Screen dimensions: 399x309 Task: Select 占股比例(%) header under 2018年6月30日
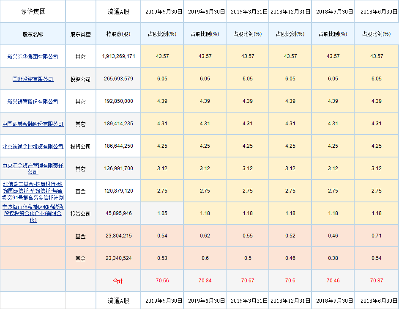click(x=376, y=34)
